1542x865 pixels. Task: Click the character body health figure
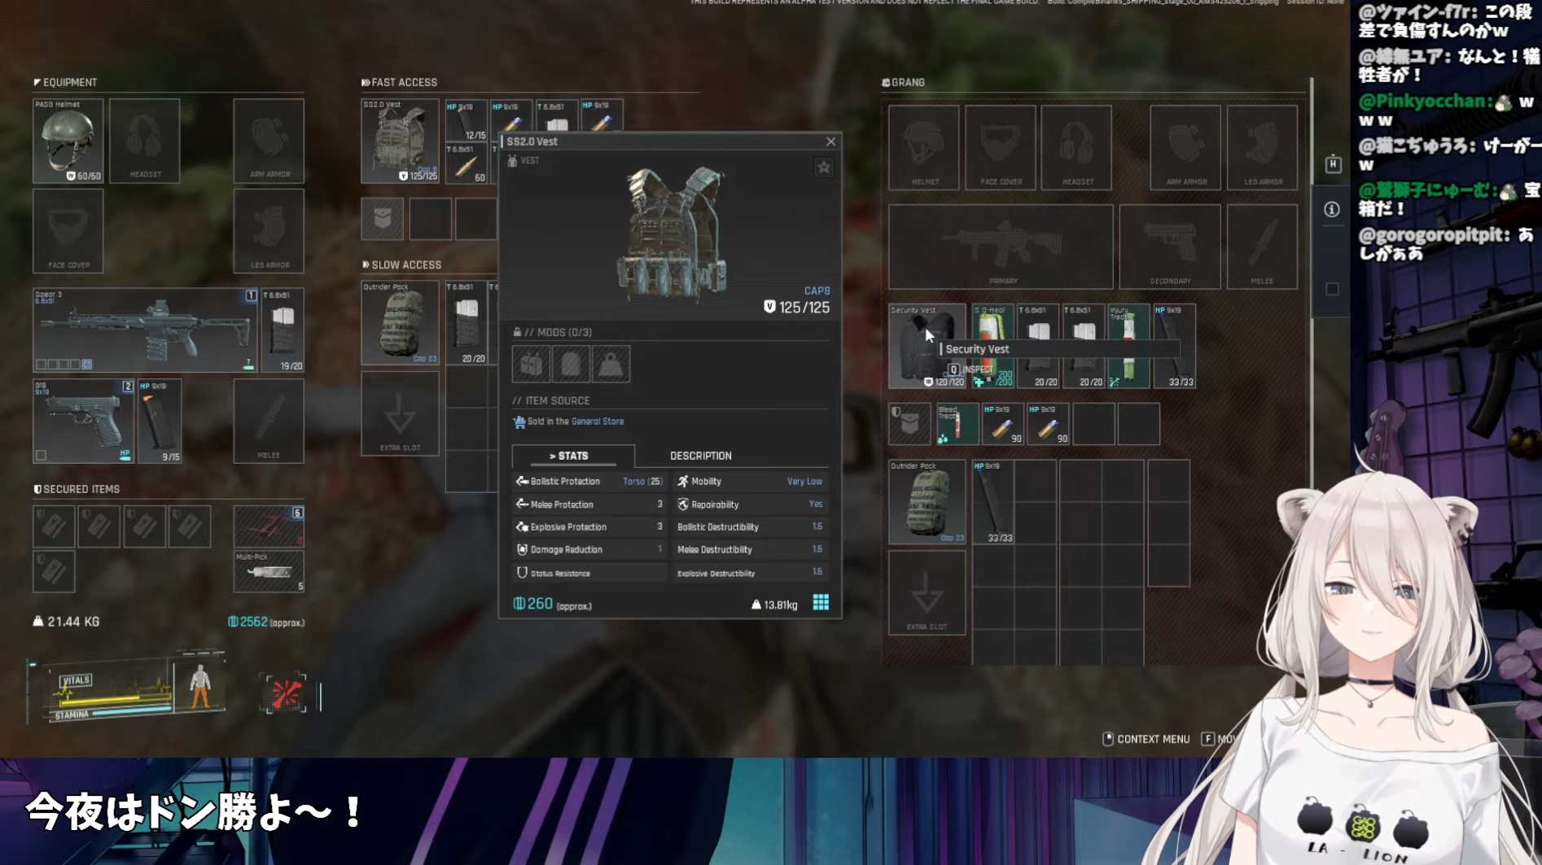tap(199, 688)
